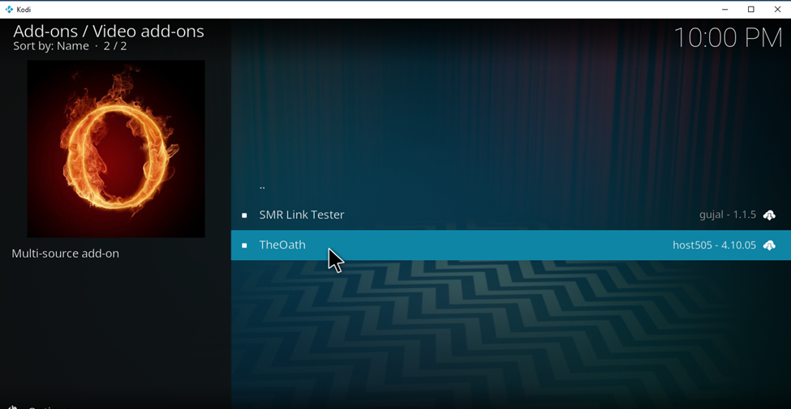Screen dimensions: 791x409
Task: Click the Kodi logo in title bar
Action: [x=9, y=9]
